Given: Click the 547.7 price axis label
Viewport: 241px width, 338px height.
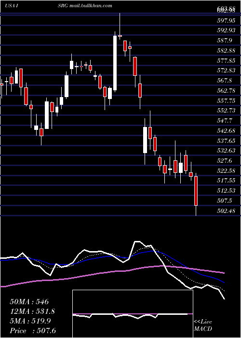Looking at the screenshot, I should 225,121.
